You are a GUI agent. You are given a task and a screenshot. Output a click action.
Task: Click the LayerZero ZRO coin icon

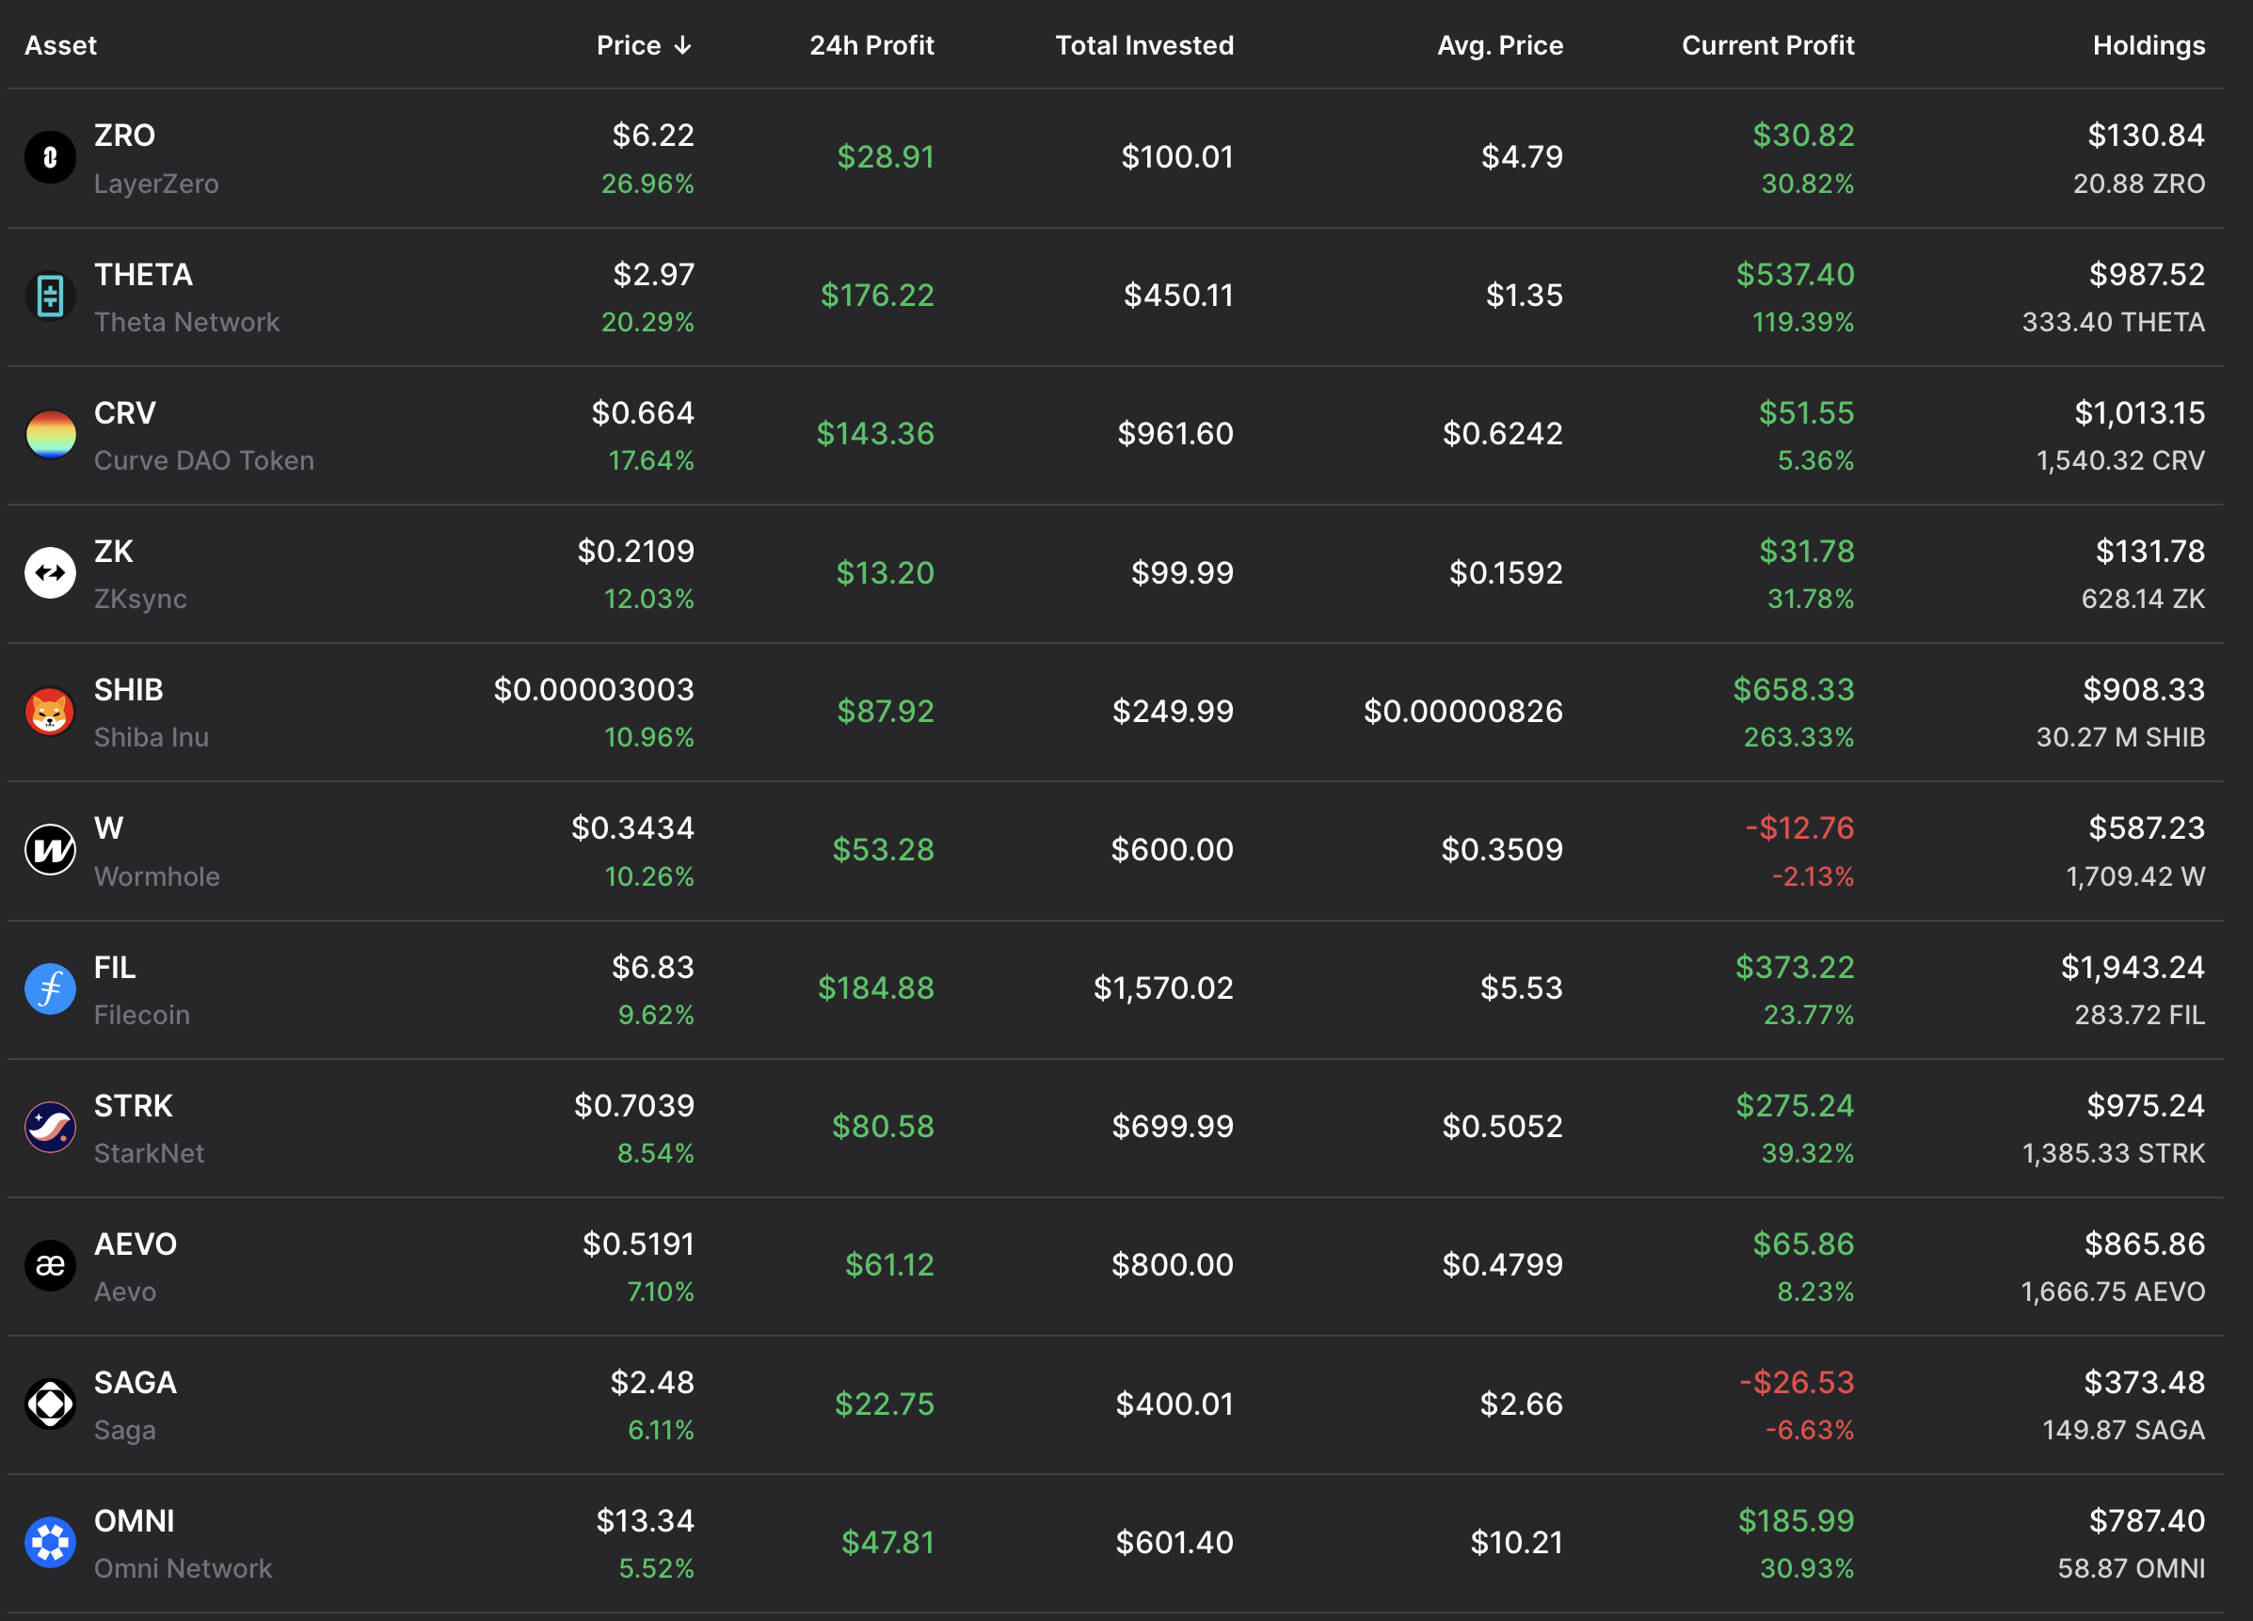[50, 157]
